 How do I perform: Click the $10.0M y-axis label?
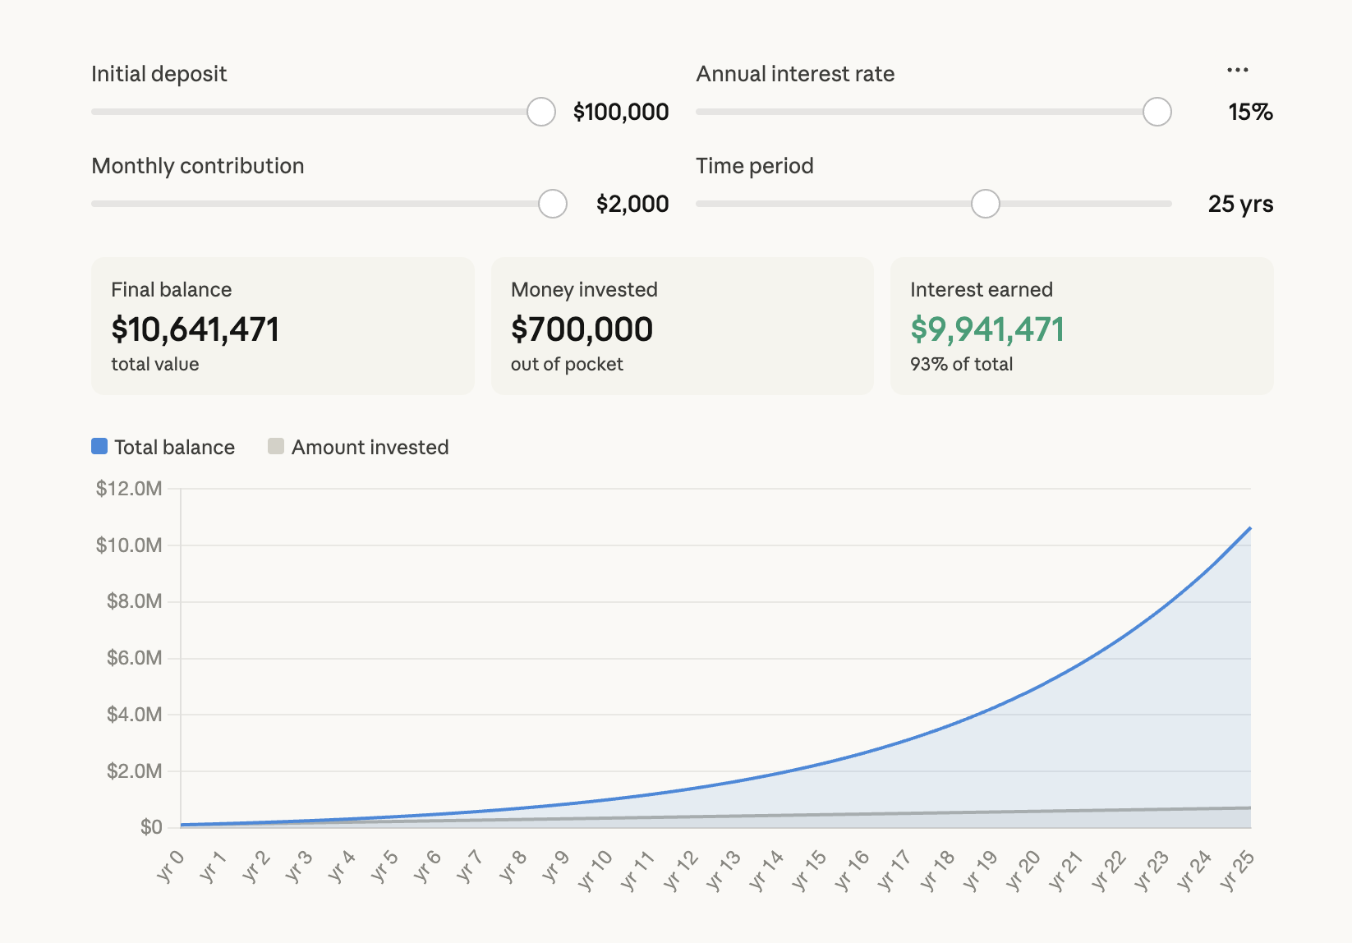click(129, 545)
